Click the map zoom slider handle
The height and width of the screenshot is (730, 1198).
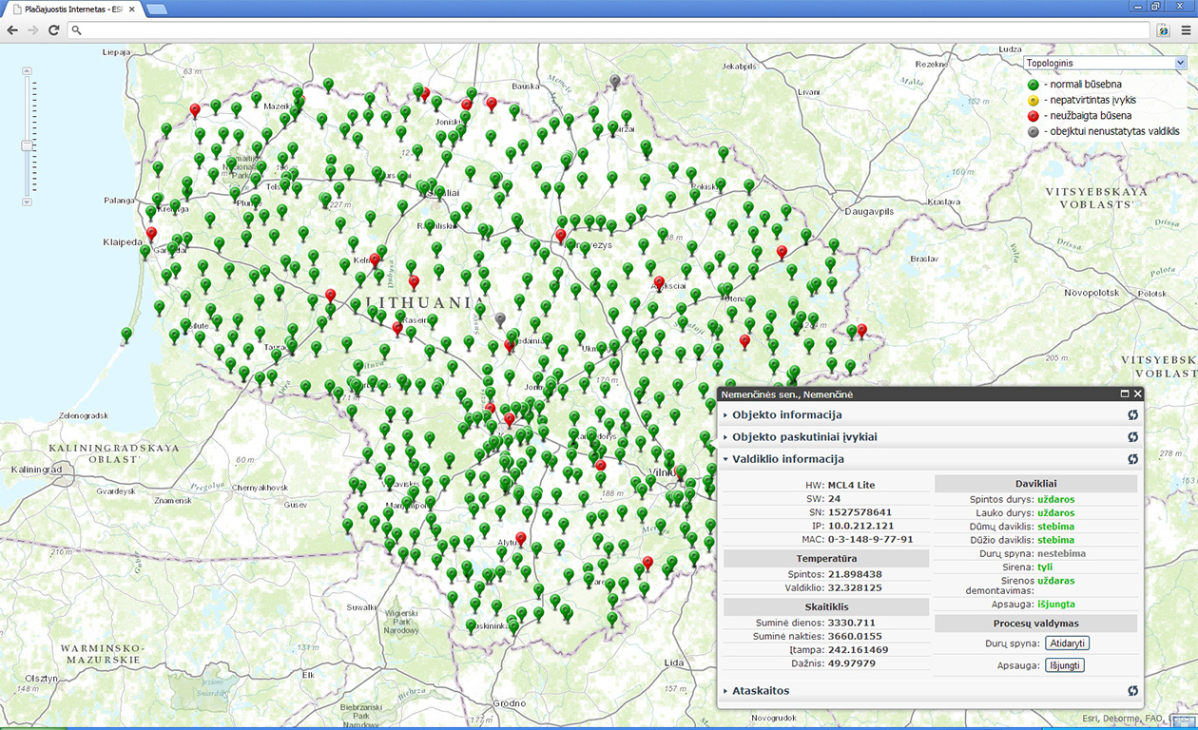point(27,145)
